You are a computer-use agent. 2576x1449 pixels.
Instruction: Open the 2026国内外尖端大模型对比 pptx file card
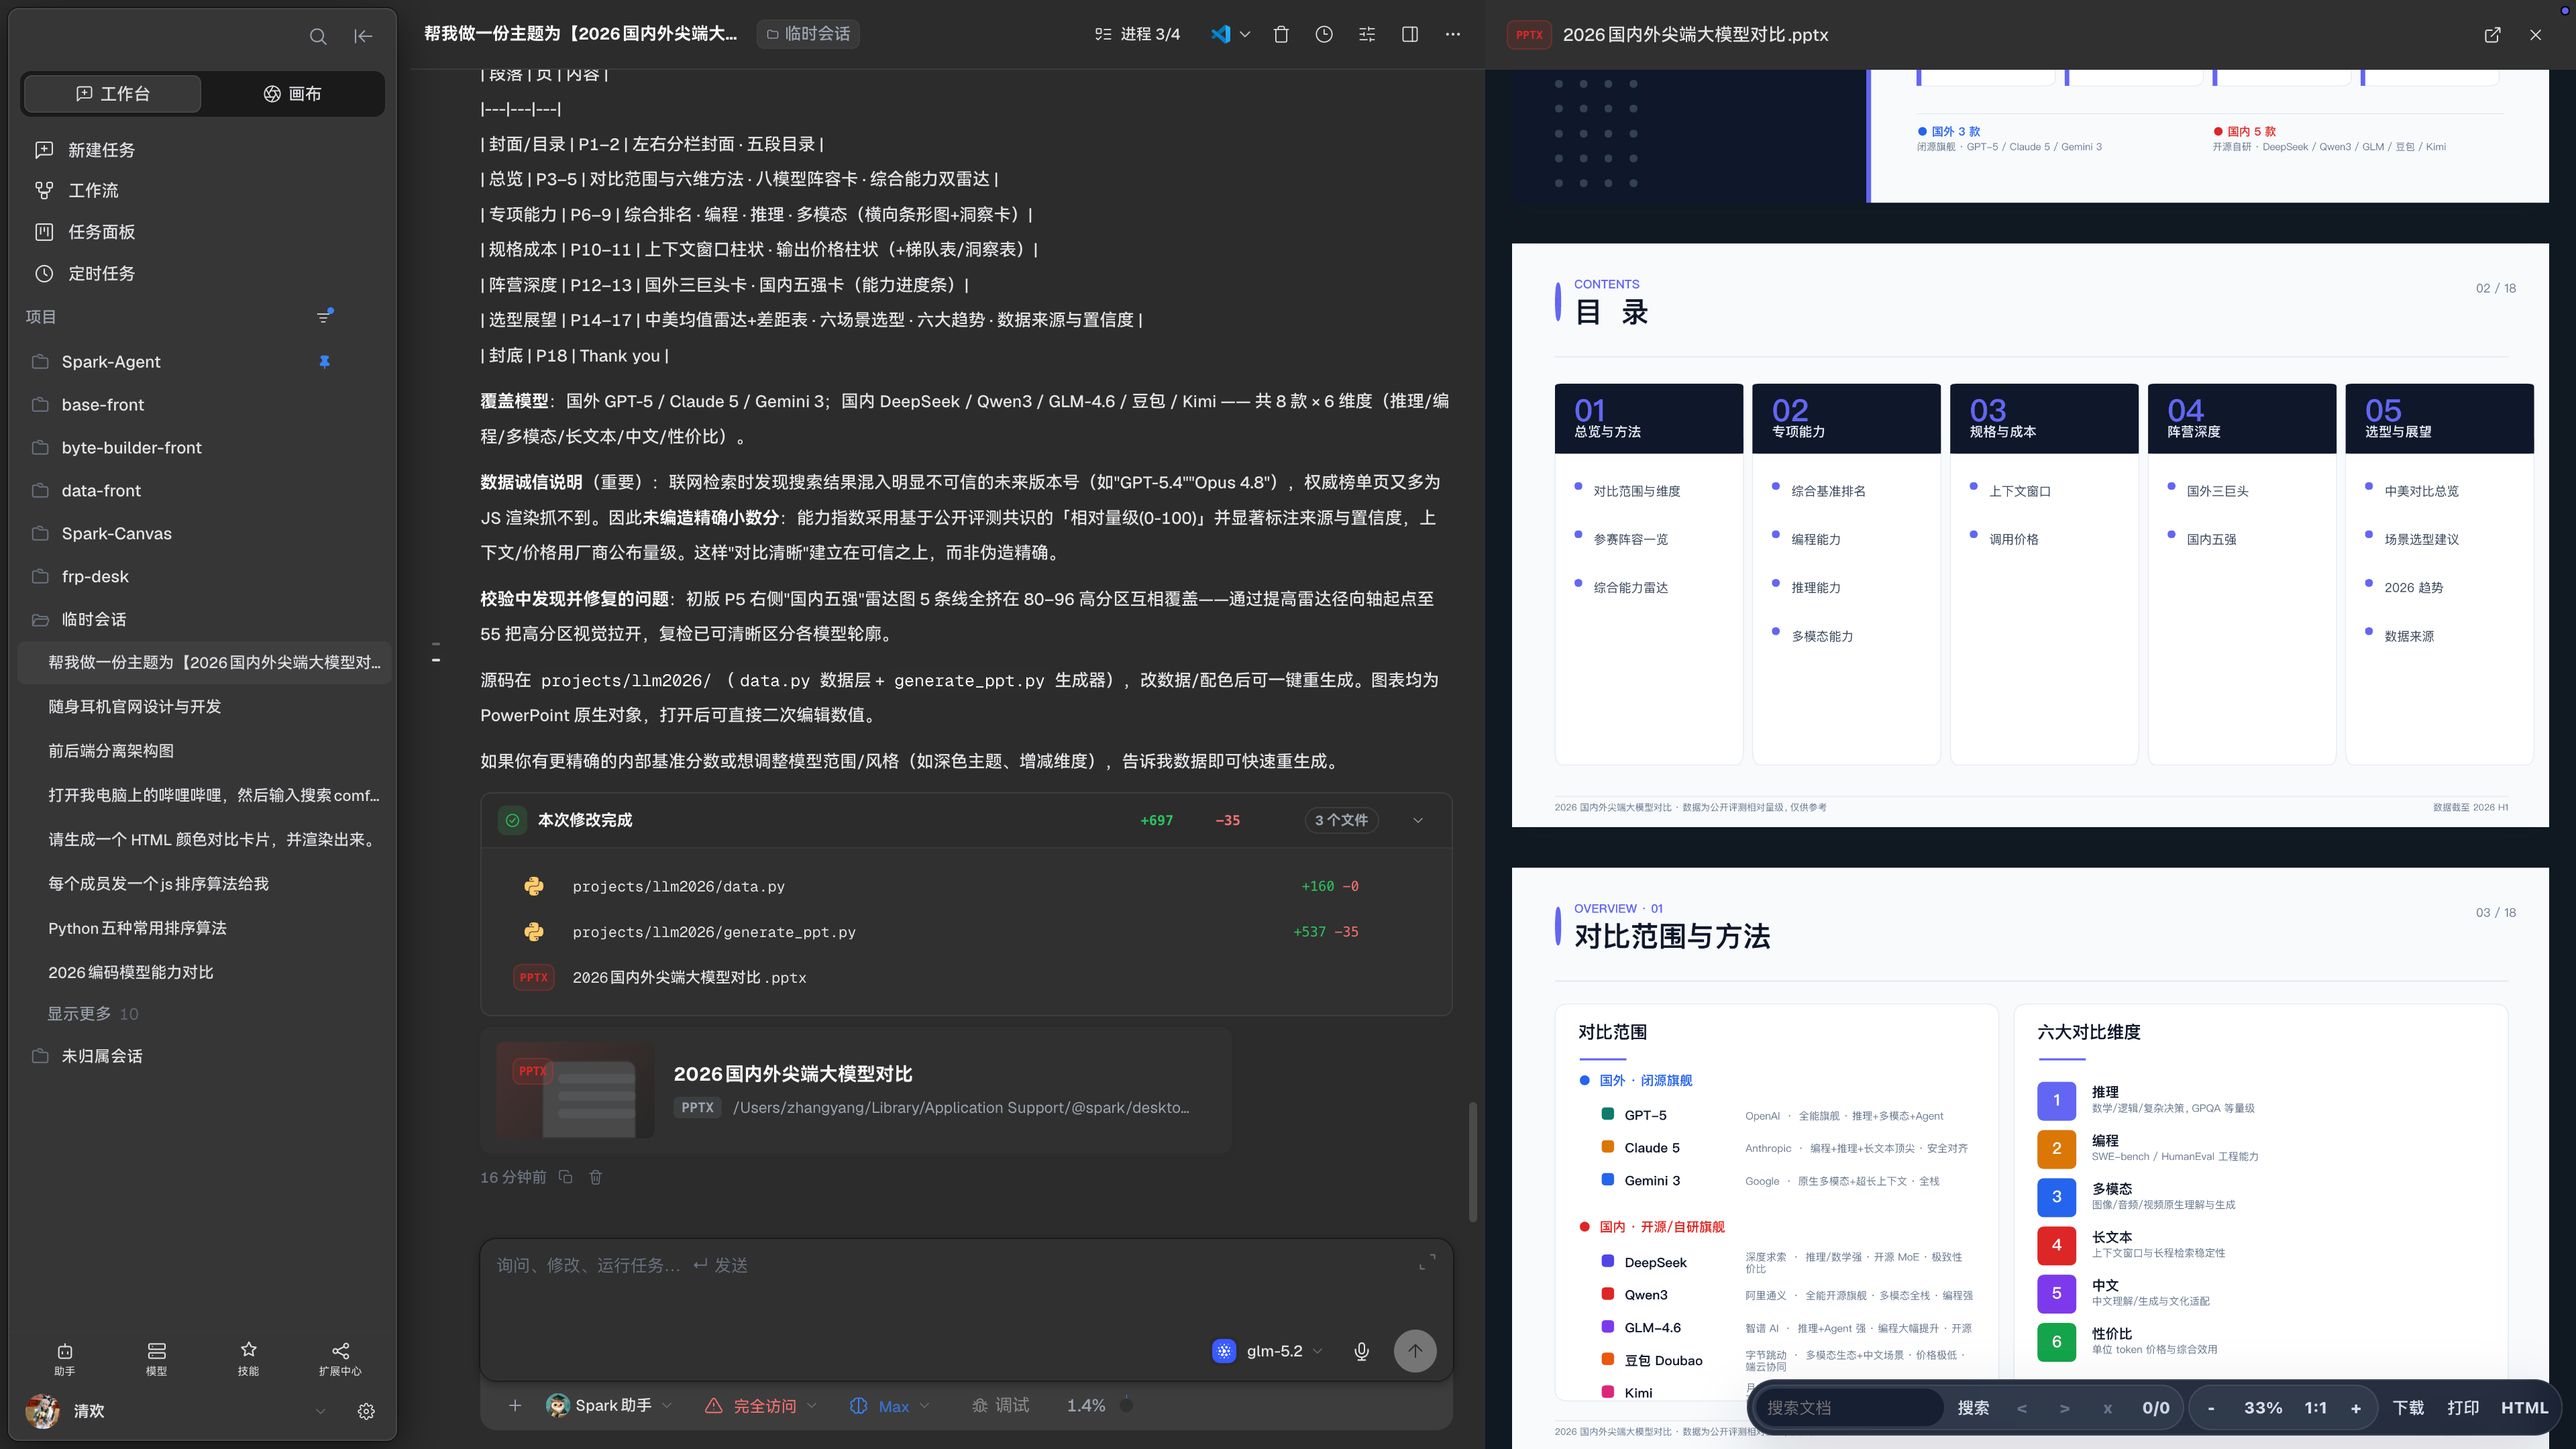(855, 1090)
